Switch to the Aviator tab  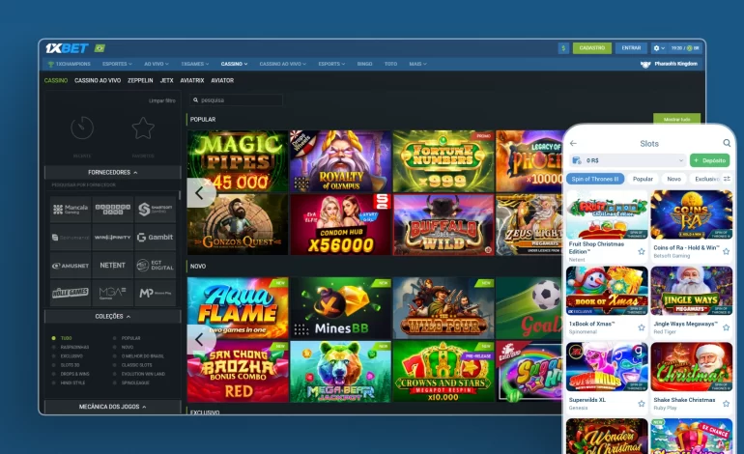(x=222, y=80)
